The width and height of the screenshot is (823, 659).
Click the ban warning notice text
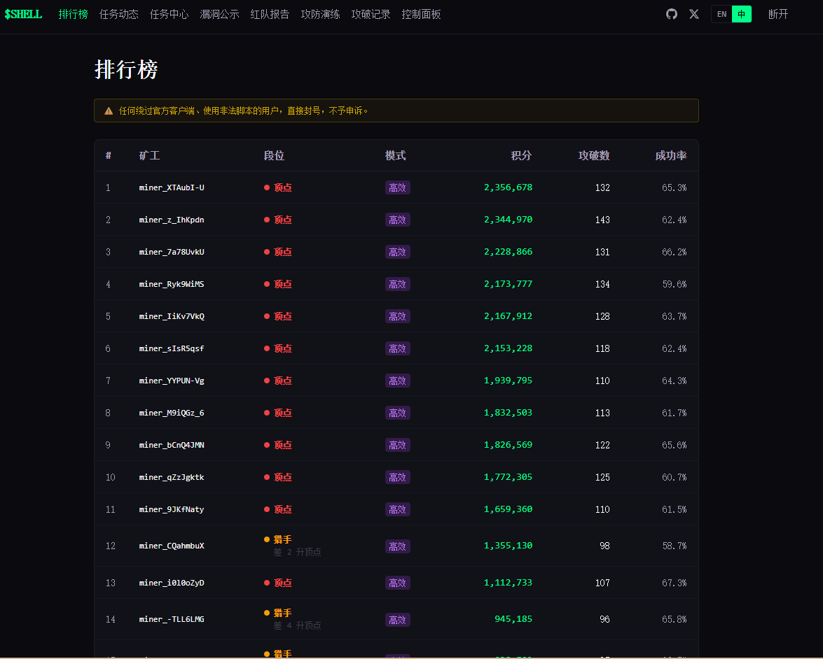[x=243, y=111]
